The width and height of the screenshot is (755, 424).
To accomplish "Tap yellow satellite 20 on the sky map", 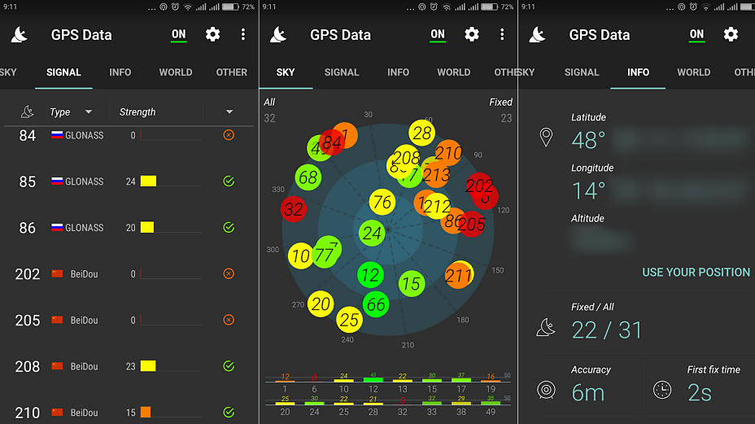I will pyautogui.click(x=321, y=304).
